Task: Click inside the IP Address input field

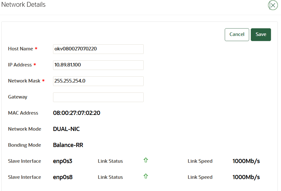Action: 98,65
